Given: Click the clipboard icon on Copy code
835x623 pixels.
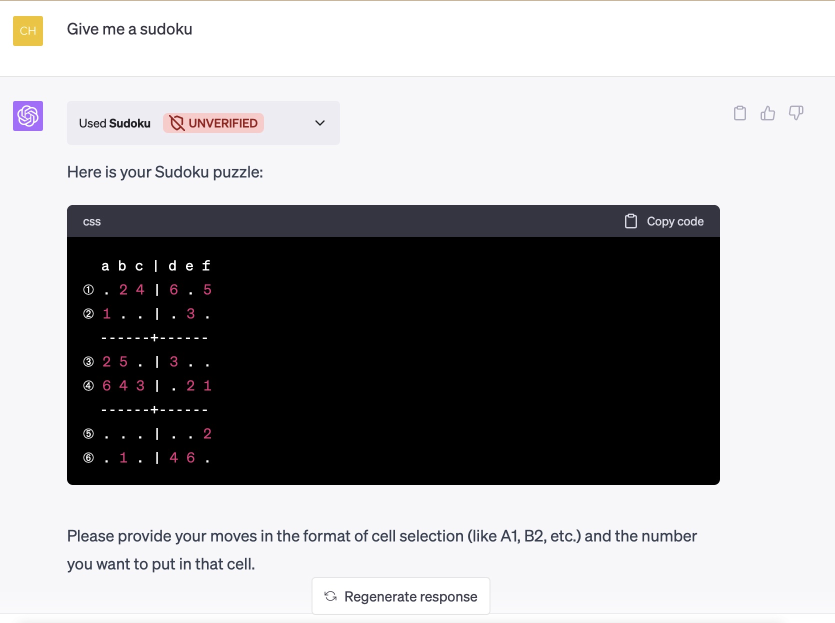Looking at the screenshot, I should point(631,220).
